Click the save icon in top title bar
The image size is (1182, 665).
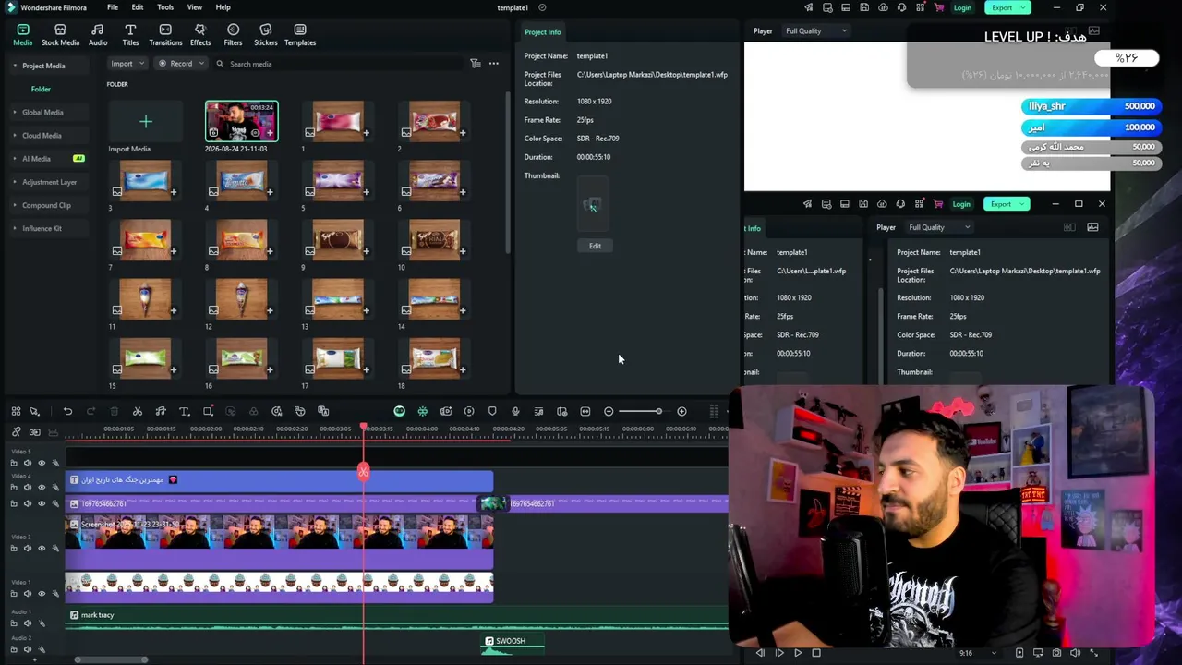[x=864, y=7]
